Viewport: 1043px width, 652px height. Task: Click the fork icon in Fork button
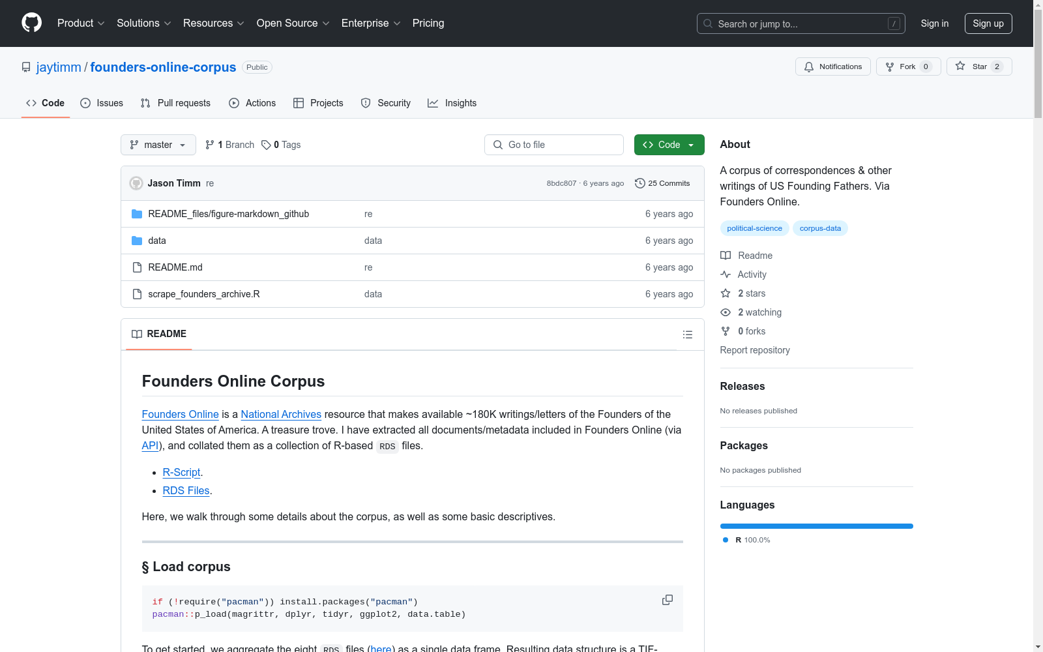890,67
